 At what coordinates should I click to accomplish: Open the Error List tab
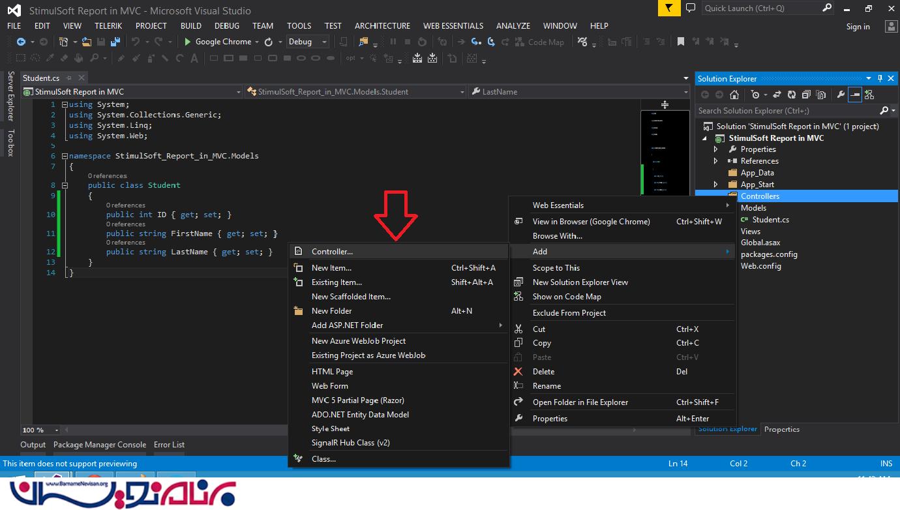[169, 445]
